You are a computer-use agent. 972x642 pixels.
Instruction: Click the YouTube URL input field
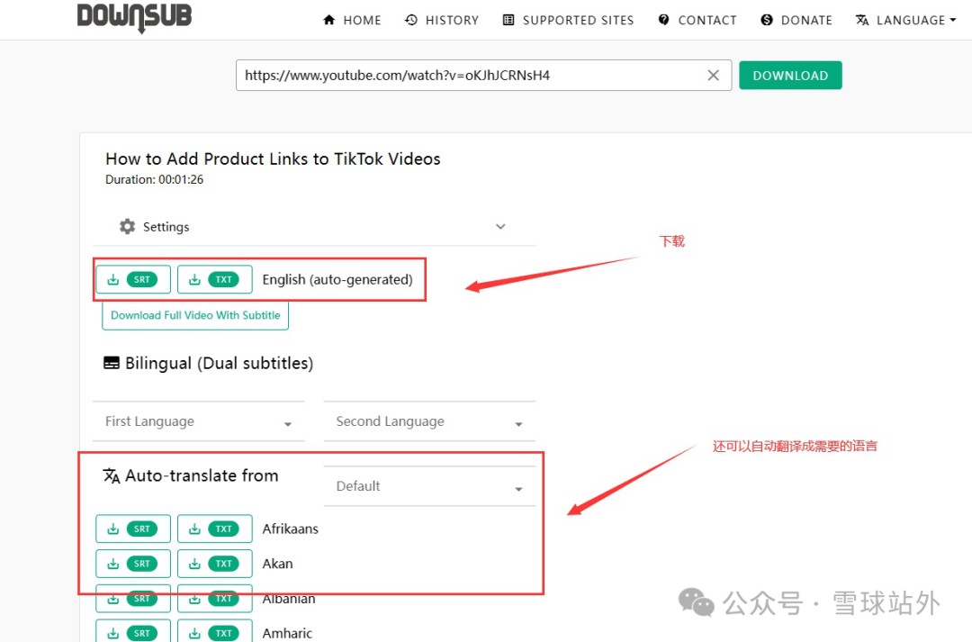click(468, 76)
